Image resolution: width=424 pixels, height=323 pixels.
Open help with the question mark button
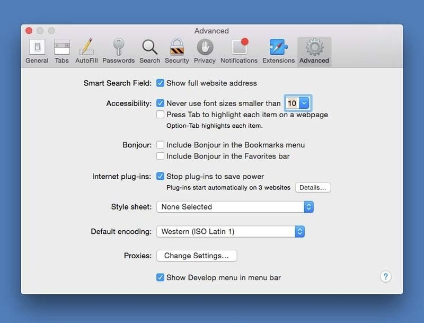click(x=386, y=277)
